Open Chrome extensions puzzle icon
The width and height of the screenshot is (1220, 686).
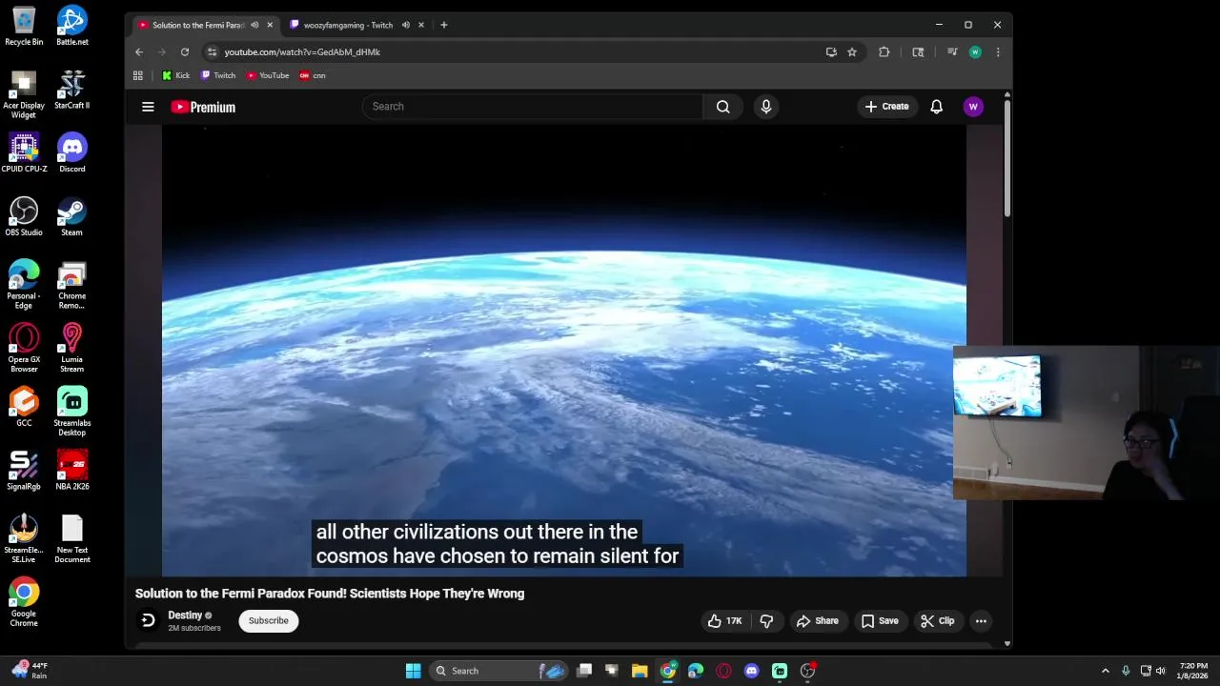[884, 52]
